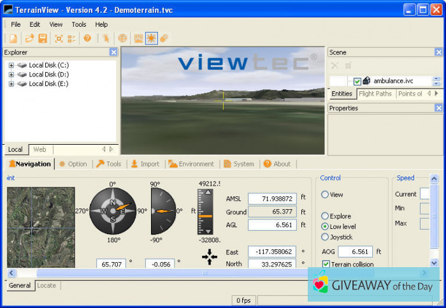446x308 pixels.
Task: Expand the Local Disk (C:) tree node
Action: 11,65
